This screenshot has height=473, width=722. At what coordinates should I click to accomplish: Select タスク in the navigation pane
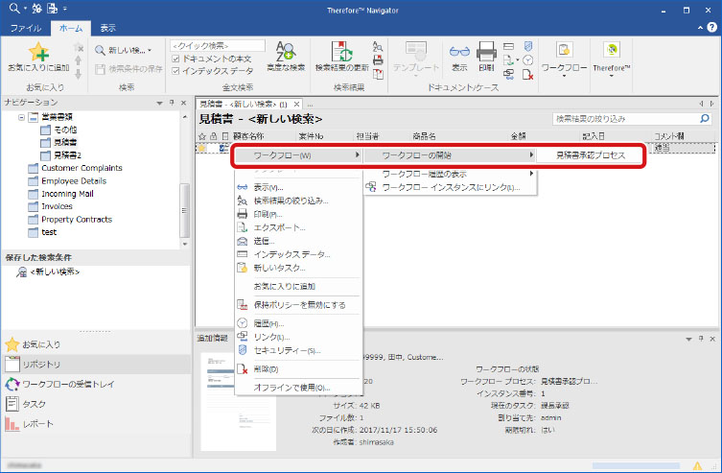click(x=34, y=404)
